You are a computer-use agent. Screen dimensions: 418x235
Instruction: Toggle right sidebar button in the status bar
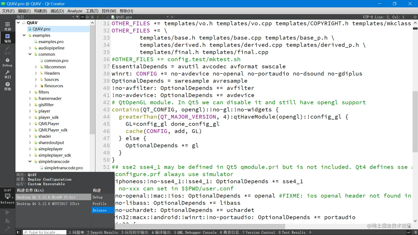point(415,232)
